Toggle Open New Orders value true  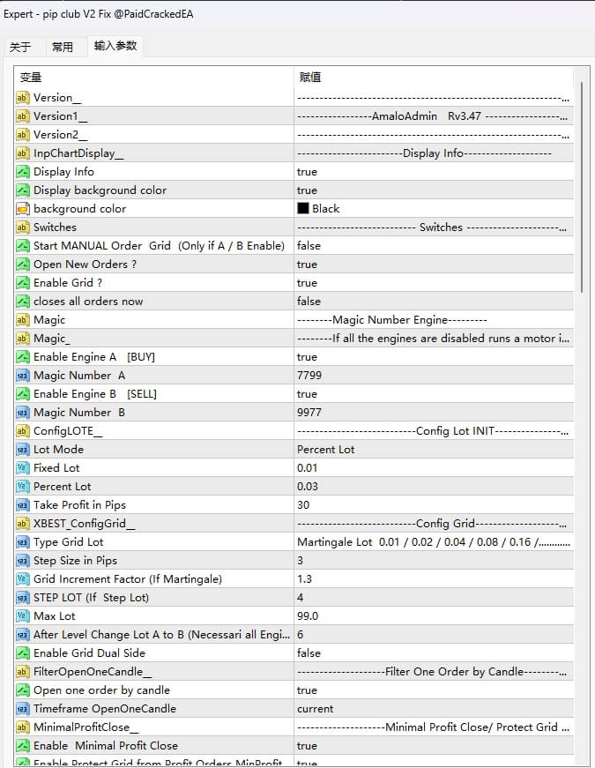[x=434, y=265]
